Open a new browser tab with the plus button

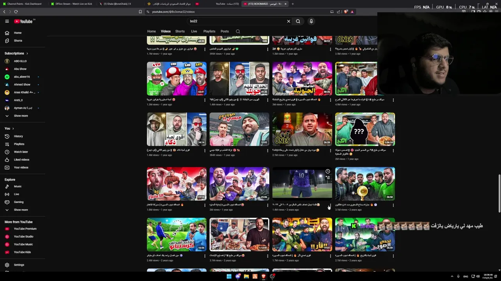tap(293, 4)
